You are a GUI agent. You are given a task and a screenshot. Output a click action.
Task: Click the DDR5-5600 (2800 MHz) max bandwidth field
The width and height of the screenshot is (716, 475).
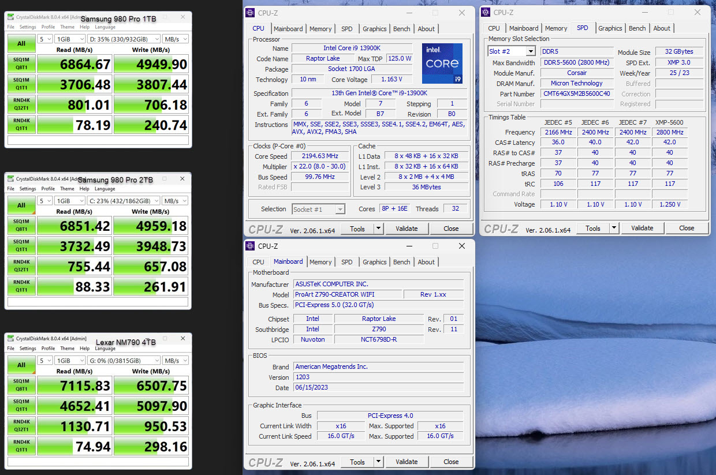(x=577, y=62)
